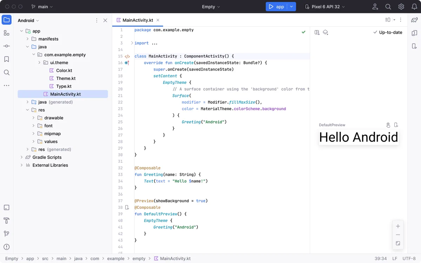The image size is (421, 263).
Task: Click the Gradle elephant icon in right sidebar
Action: (x=414, y=20)
